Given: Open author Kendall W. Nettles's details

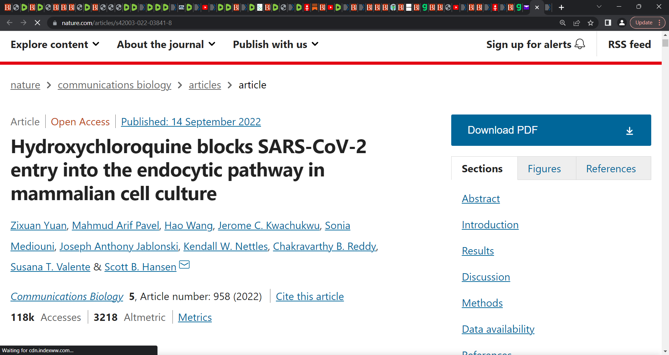Looking at the screenshot, I should tap(226, 246).
